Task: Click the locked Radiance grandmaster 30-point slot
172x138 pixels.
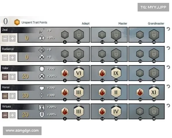Action: [x=154, y=54]
